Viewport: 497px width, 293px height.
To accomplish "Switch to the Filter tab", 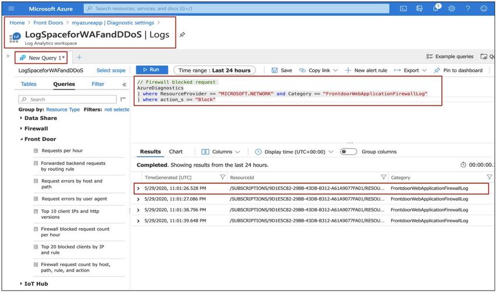I will click(x=98, y=84).
